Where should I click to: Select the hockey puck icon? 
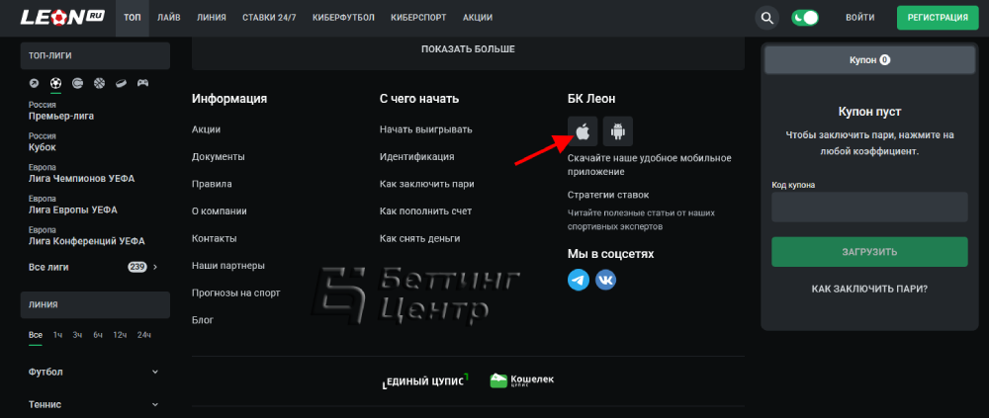click(x=121, y=83)
